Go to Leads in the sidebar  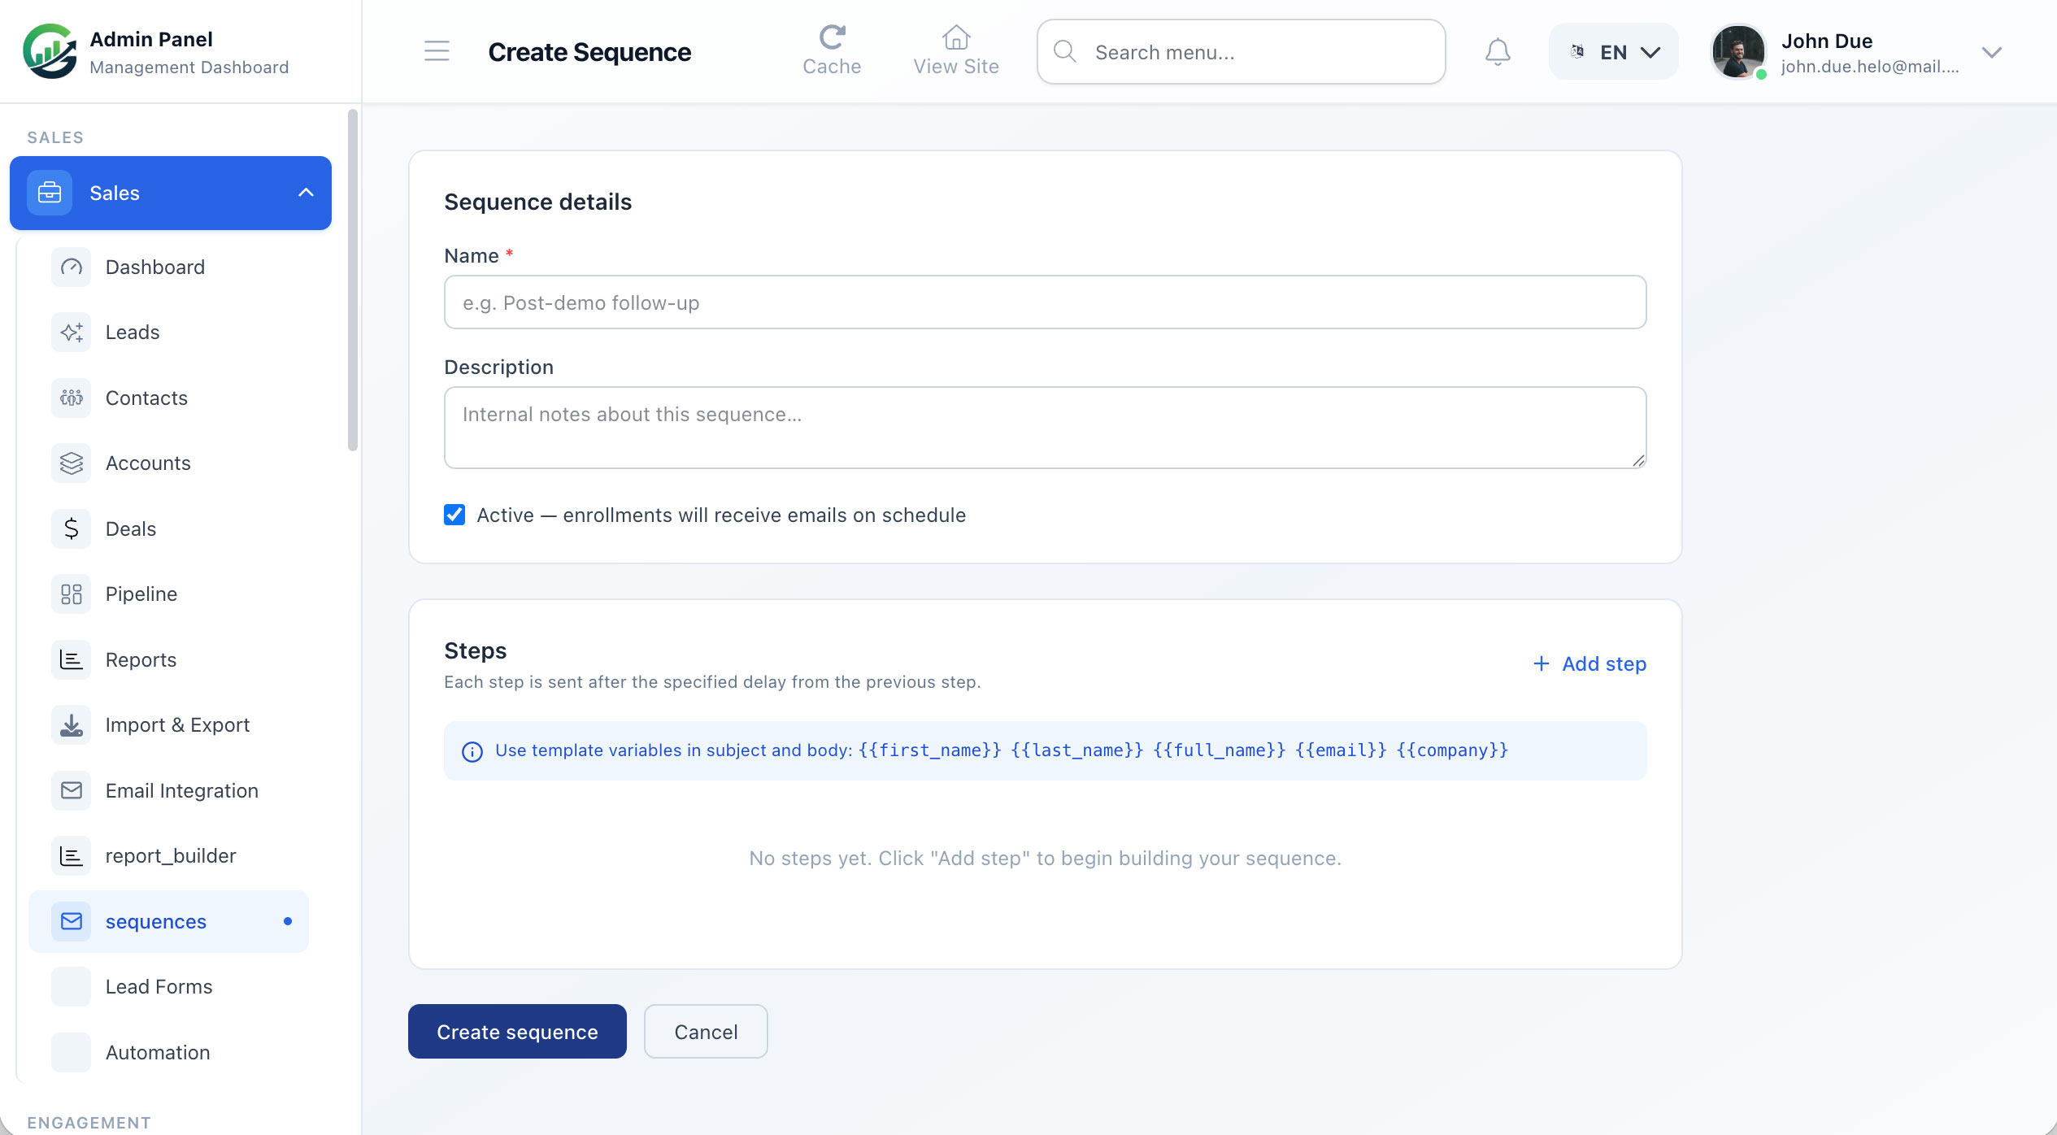(169, 332)
